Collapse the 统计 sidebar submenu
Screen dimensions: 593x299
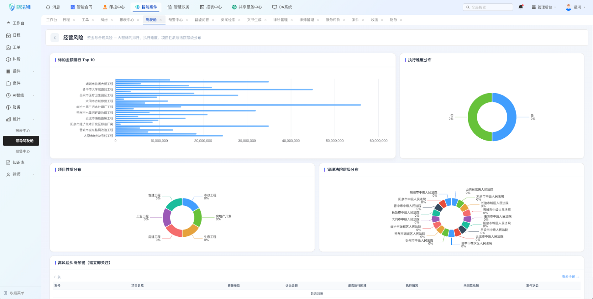pyautogui.click(x=34, y=119)
